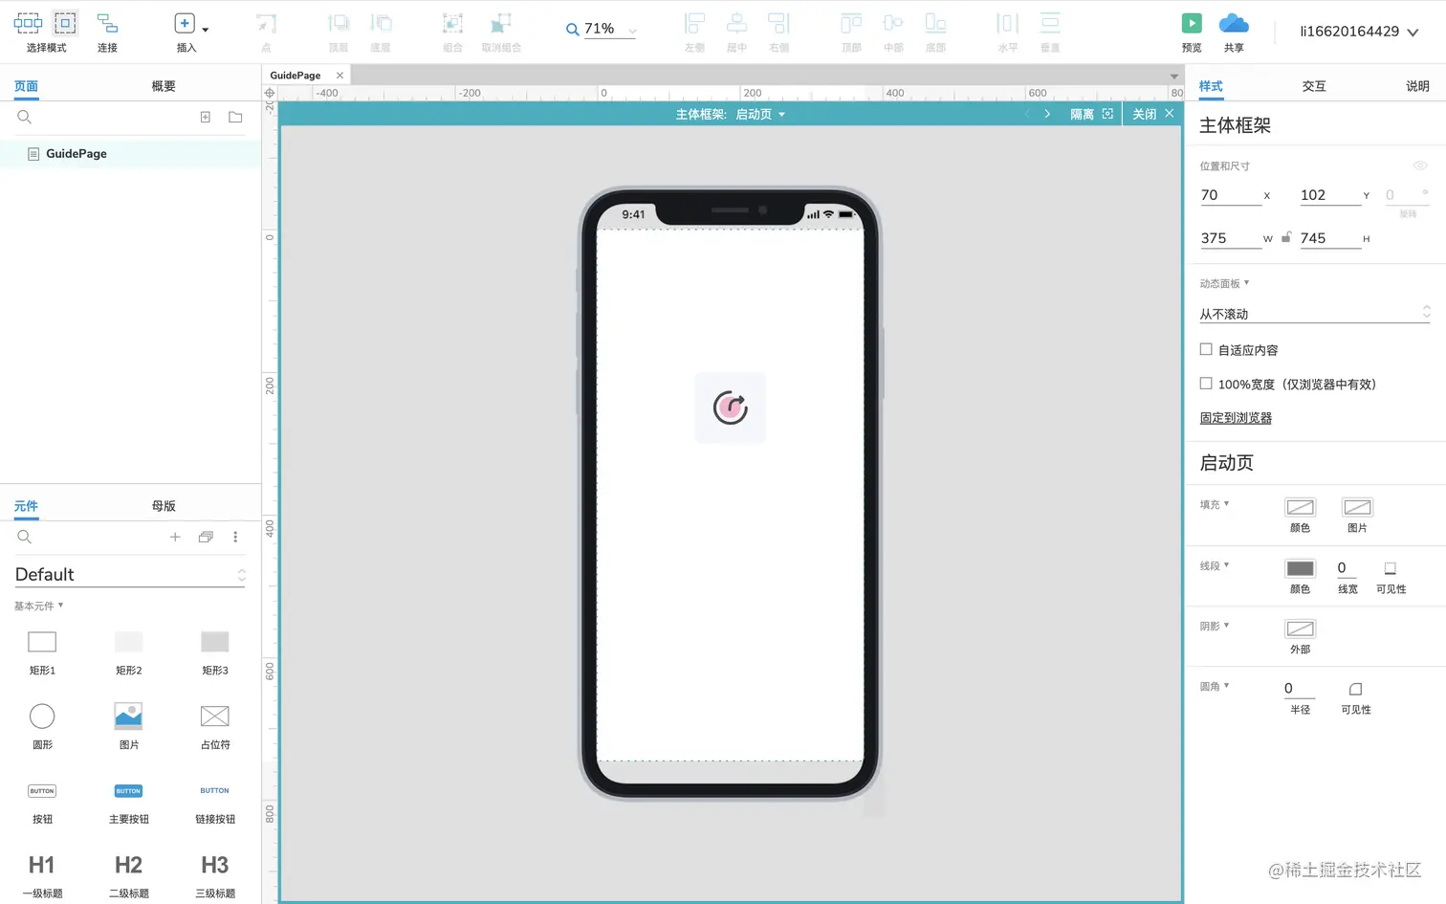This screenshot has height=904, width=1446.
Task: Switch to the 说明 notes tab
Action: (x=1417, y=86)
